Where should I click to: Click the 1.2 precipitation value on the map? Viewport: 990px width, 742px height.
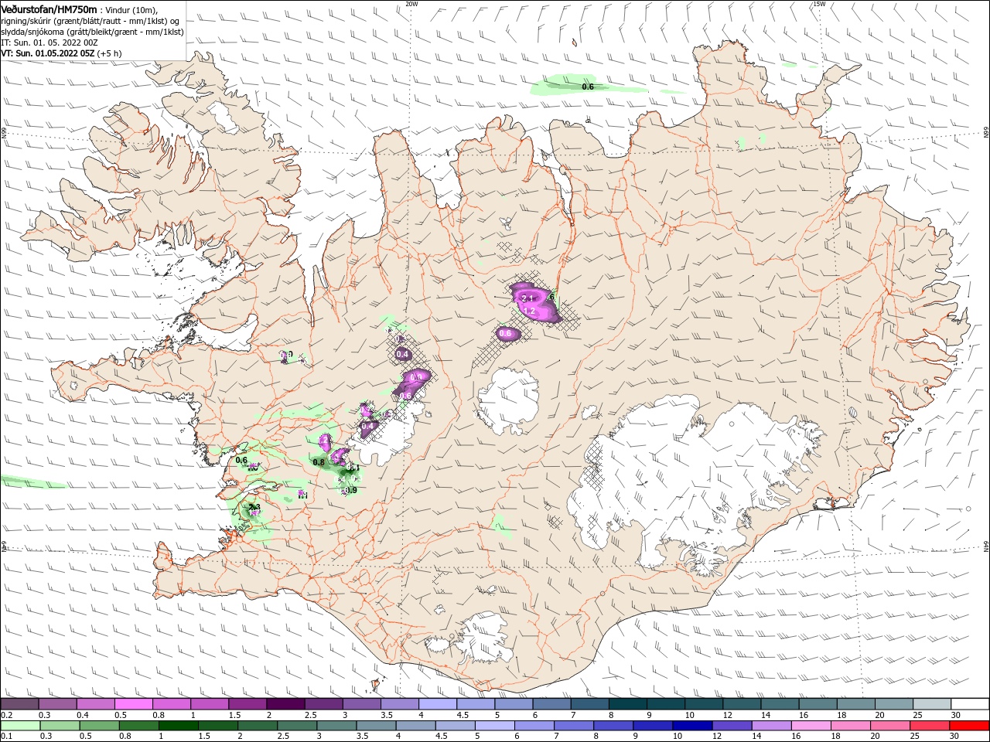tap(530, 311)
